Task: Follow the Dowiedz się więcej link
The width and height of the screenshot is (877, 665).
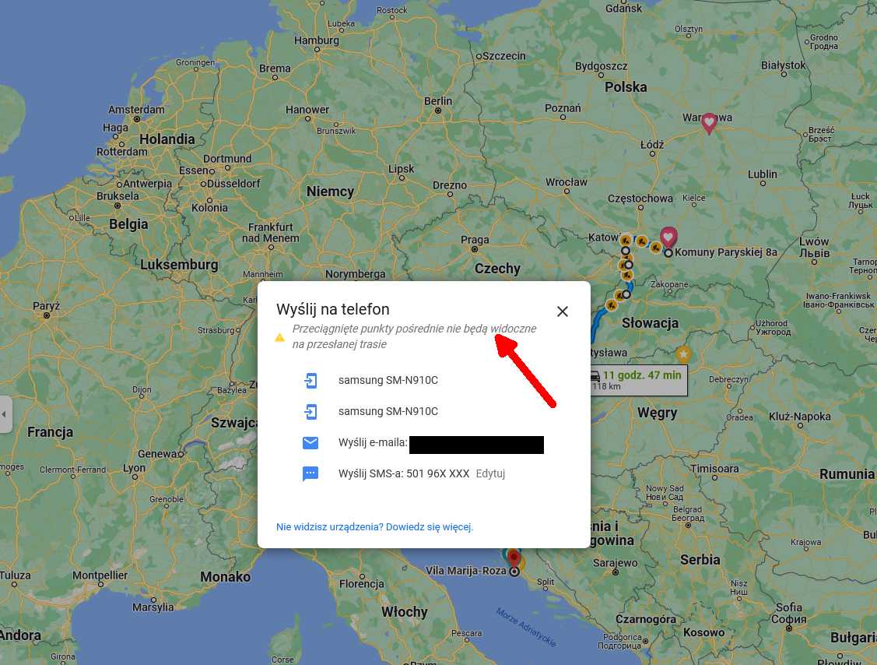Action: tap(430, 526)
